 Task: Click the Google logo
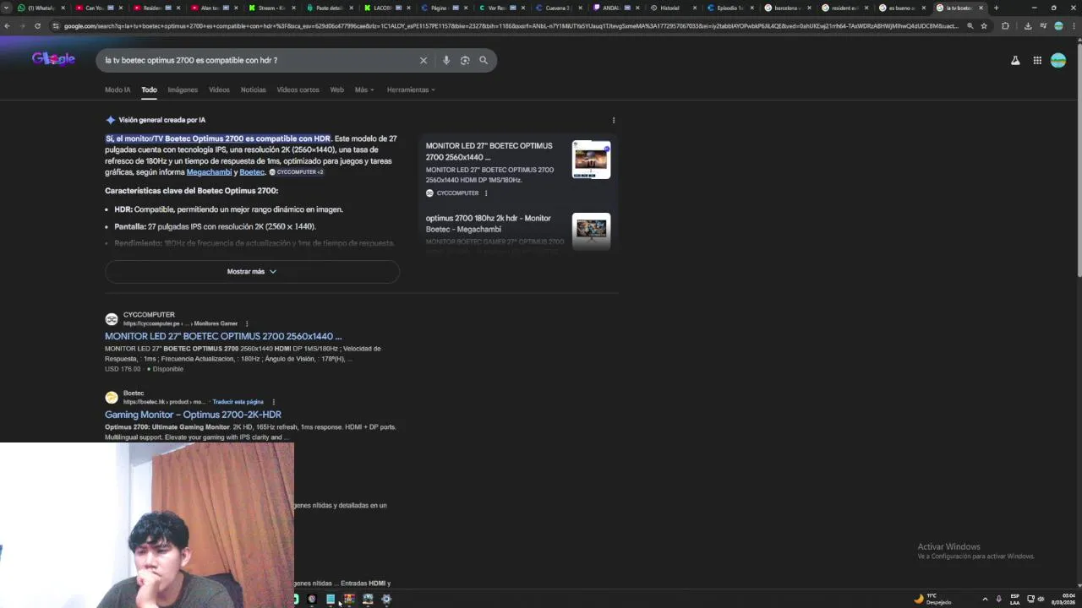point(53,59)
